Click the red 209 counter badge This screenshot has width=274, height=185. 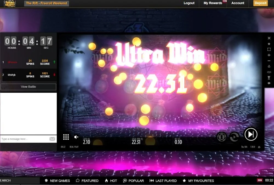pos(260,180)
